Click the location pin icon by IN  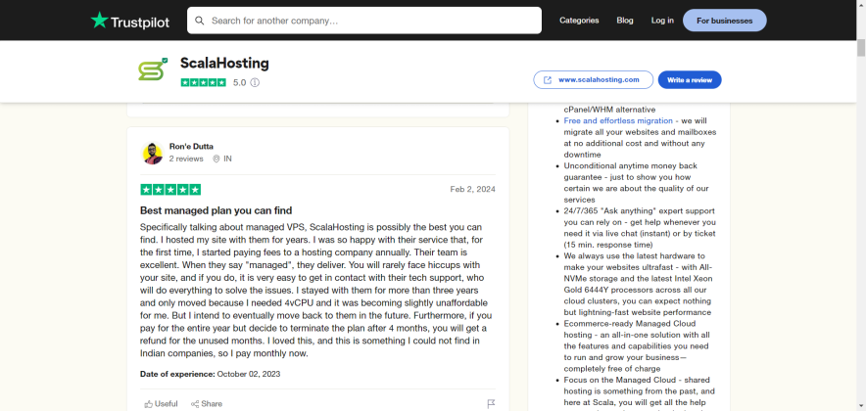(216, 159)
